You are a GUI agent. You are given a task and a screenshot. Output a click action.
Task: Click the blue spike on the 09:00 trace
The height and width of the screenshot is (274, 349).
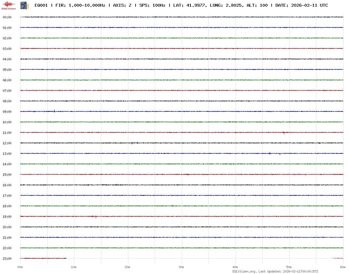click(54, 111)
